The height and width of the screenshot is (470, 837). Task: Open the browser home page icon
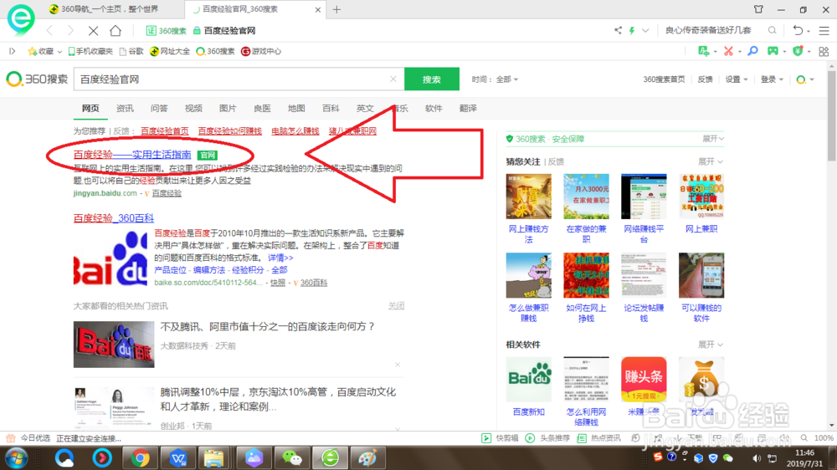[x=116, y=30]
